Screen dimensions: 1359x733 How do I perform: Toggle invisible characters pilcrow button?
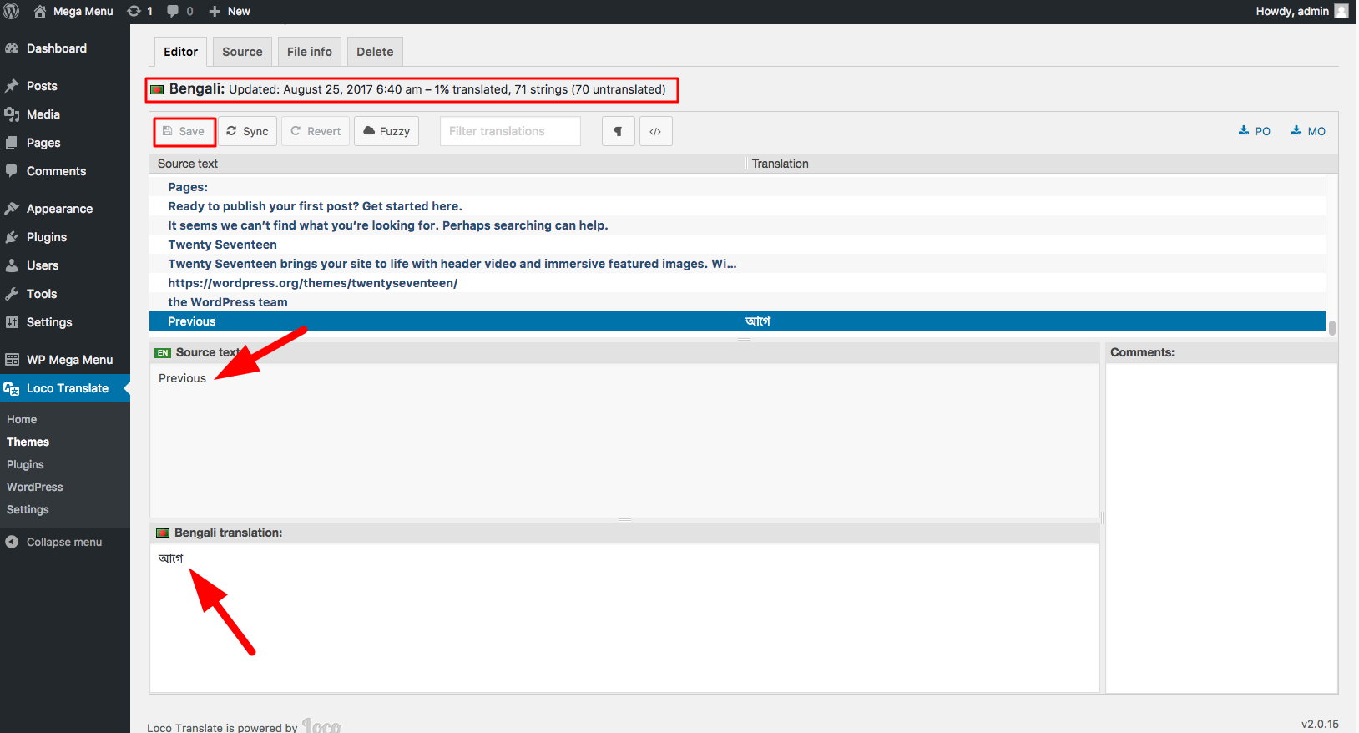619,131
